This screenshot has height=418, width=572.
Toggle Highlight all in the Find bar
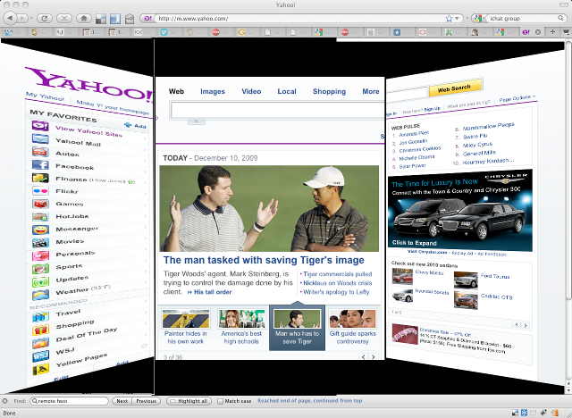pos(189,401)
